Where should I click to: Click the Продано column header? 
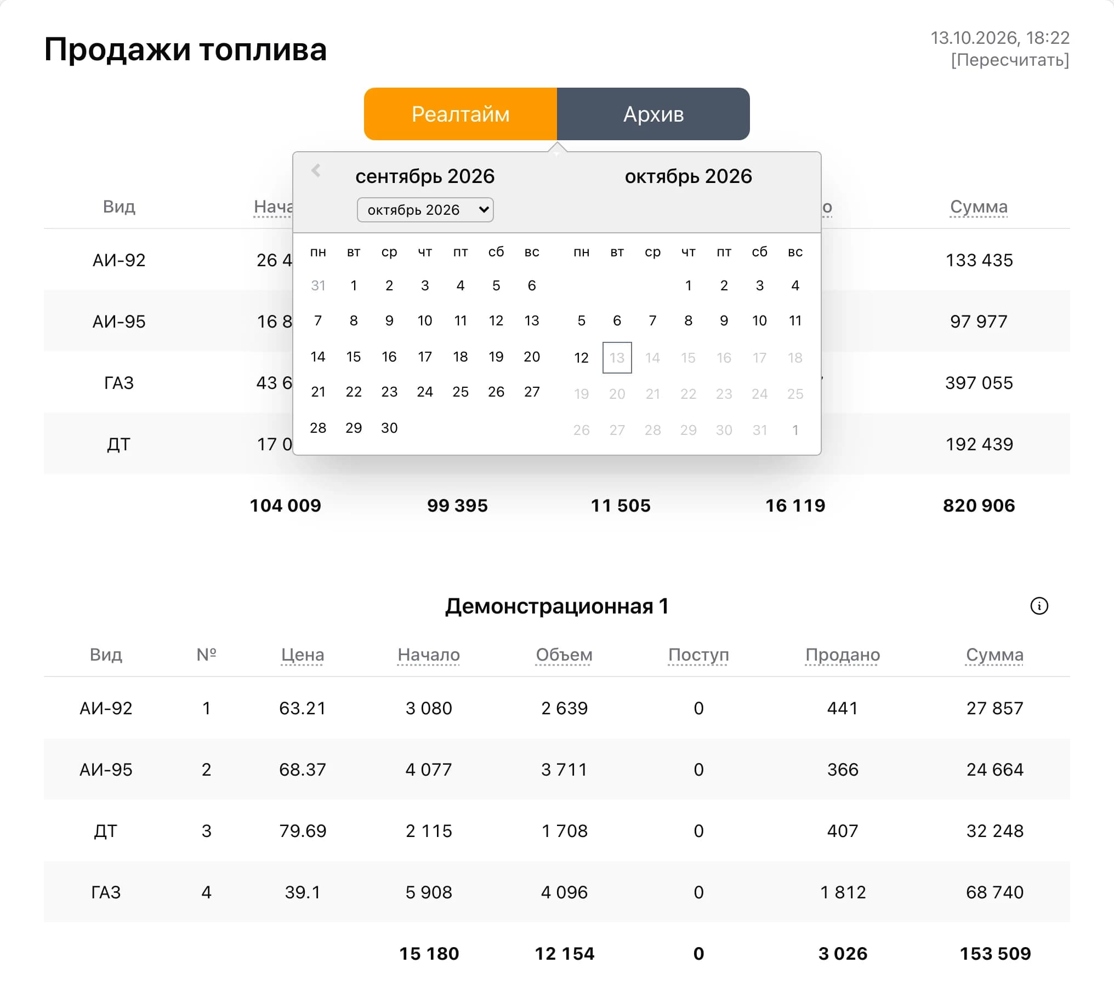[x=843, y=655]
